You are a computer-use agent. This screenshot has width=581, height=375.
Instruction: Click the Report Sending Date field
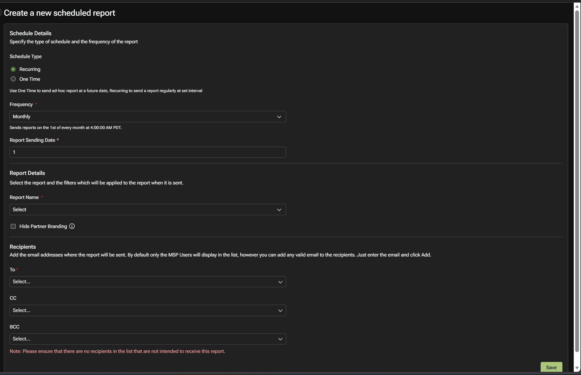(148, 152)
